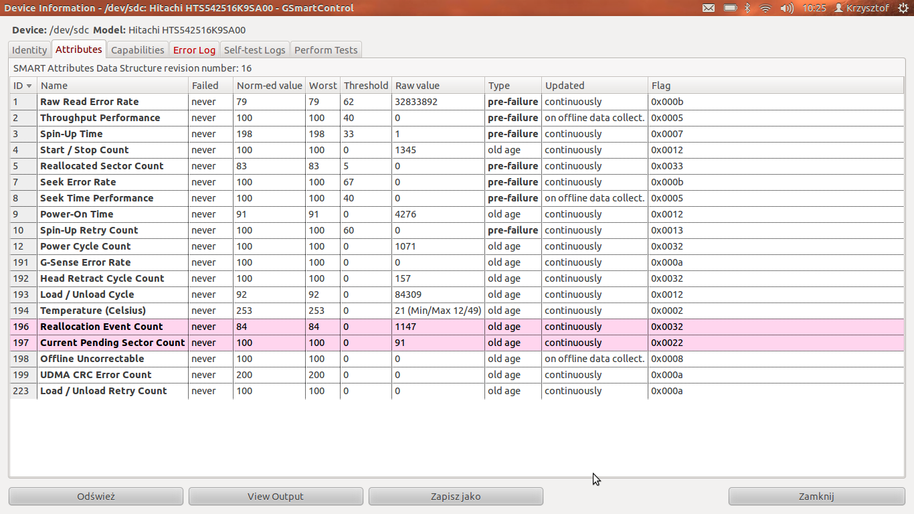Select the Temperature (Celsius) row
914x514 pixels.
[x=457, y=311]
